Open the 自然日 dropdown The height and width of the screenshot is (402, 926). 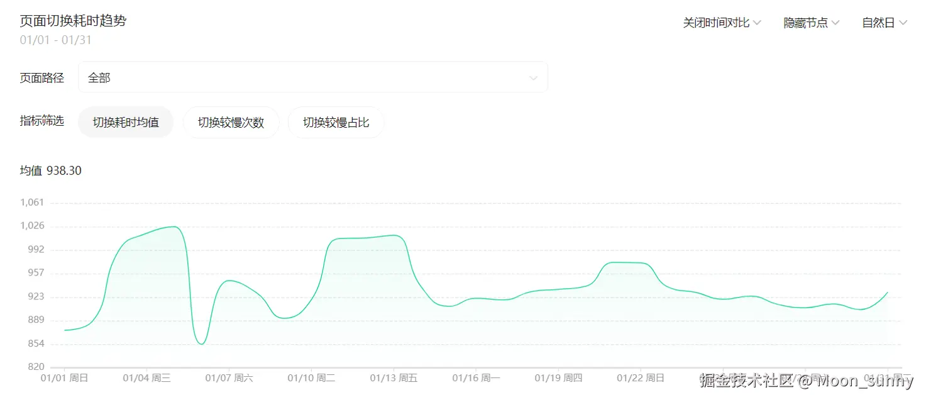click(x=885, y=23)
